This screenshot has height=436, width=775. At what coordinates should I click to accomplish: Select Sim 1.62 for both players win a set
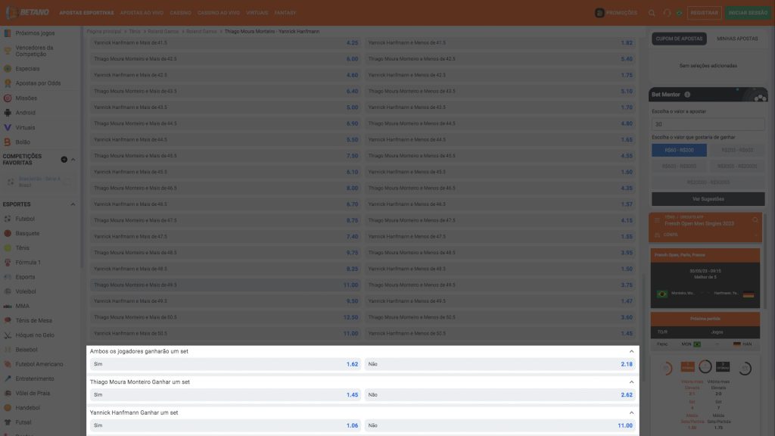pyautogui.click(x=226, y=364)
